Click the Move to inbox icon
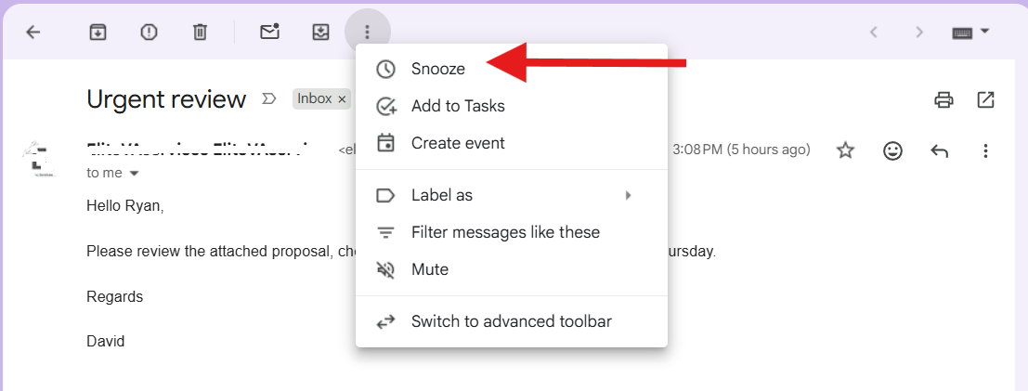Viewport: 1028px width, 391px height. point(320,32)
